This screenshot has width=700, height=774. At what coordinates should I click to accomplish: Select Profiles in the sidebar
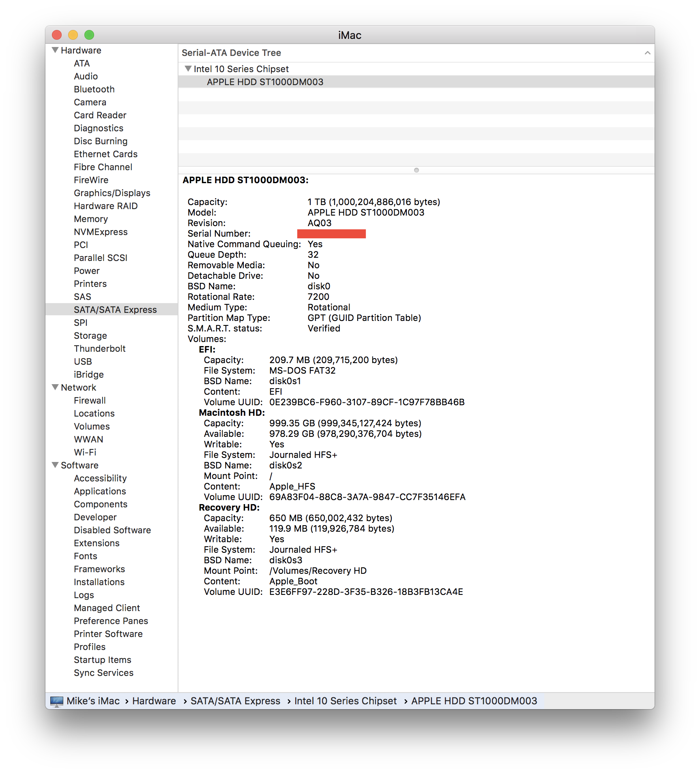click(x=90, y=647)
